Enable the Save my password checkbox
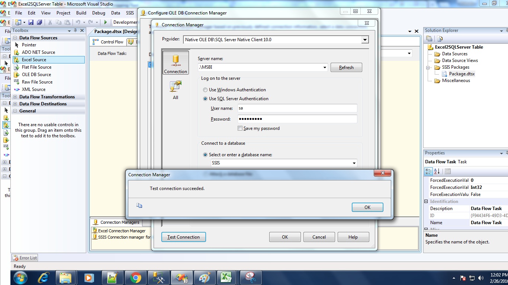 coord(240,128)
